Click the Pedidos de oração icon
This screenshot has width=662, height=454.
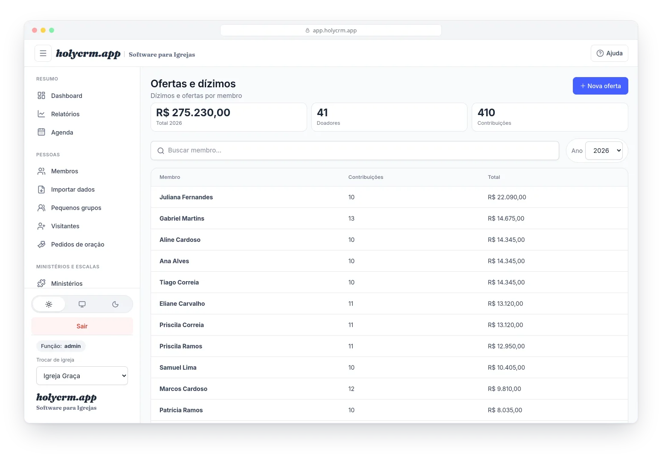[41, 244]
